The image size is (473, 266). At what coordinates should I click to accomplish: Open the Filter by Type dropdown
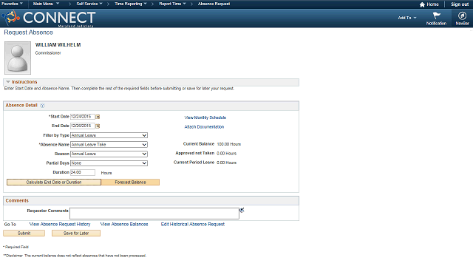point(109,135)
